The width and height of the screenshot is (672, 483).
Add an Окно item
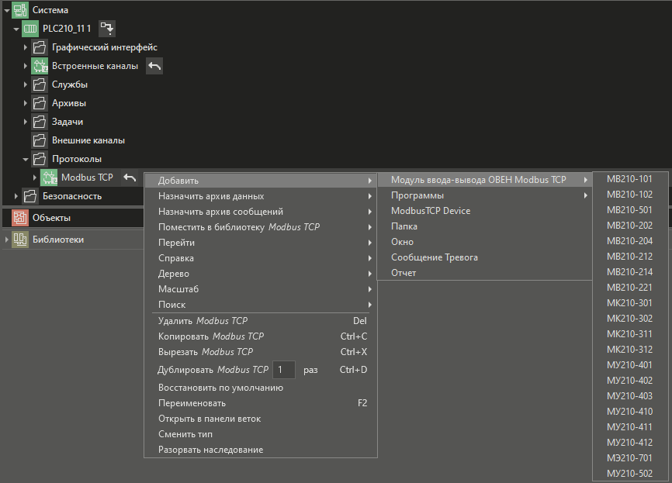[x=485, y=242]
